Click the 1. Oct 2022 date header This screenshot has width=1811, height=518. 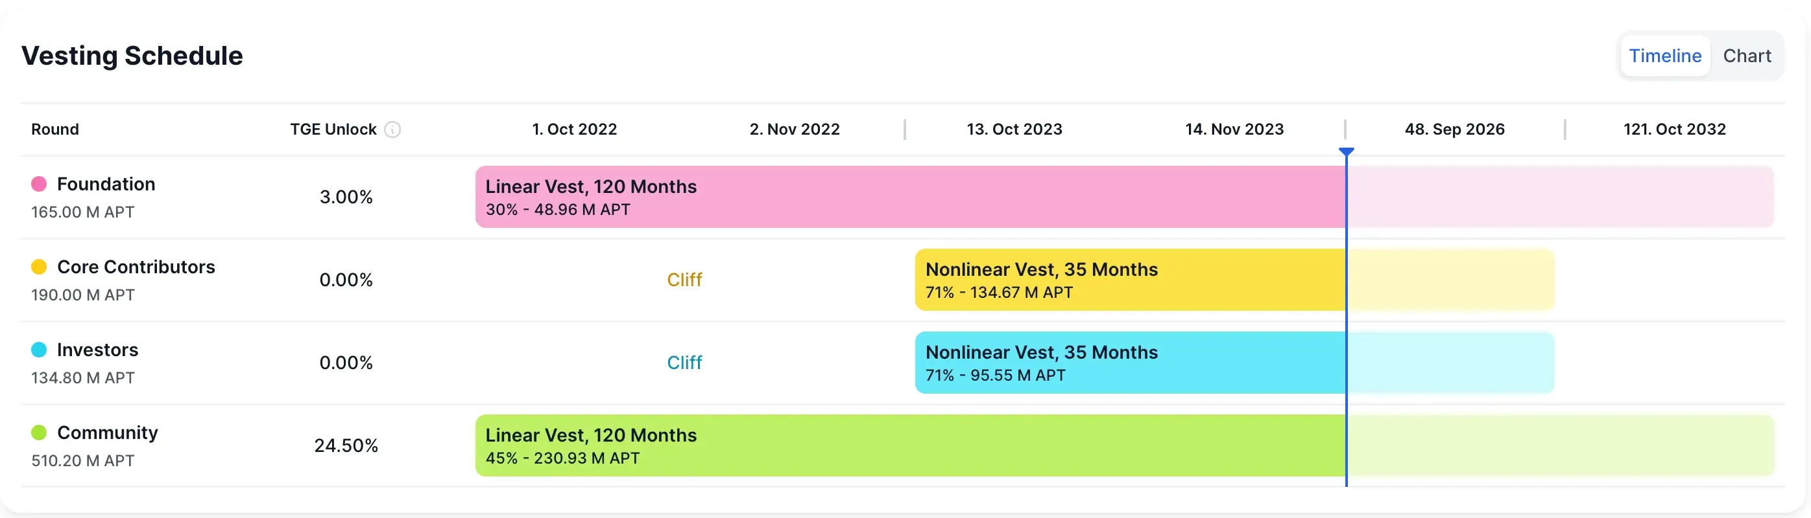575,130
